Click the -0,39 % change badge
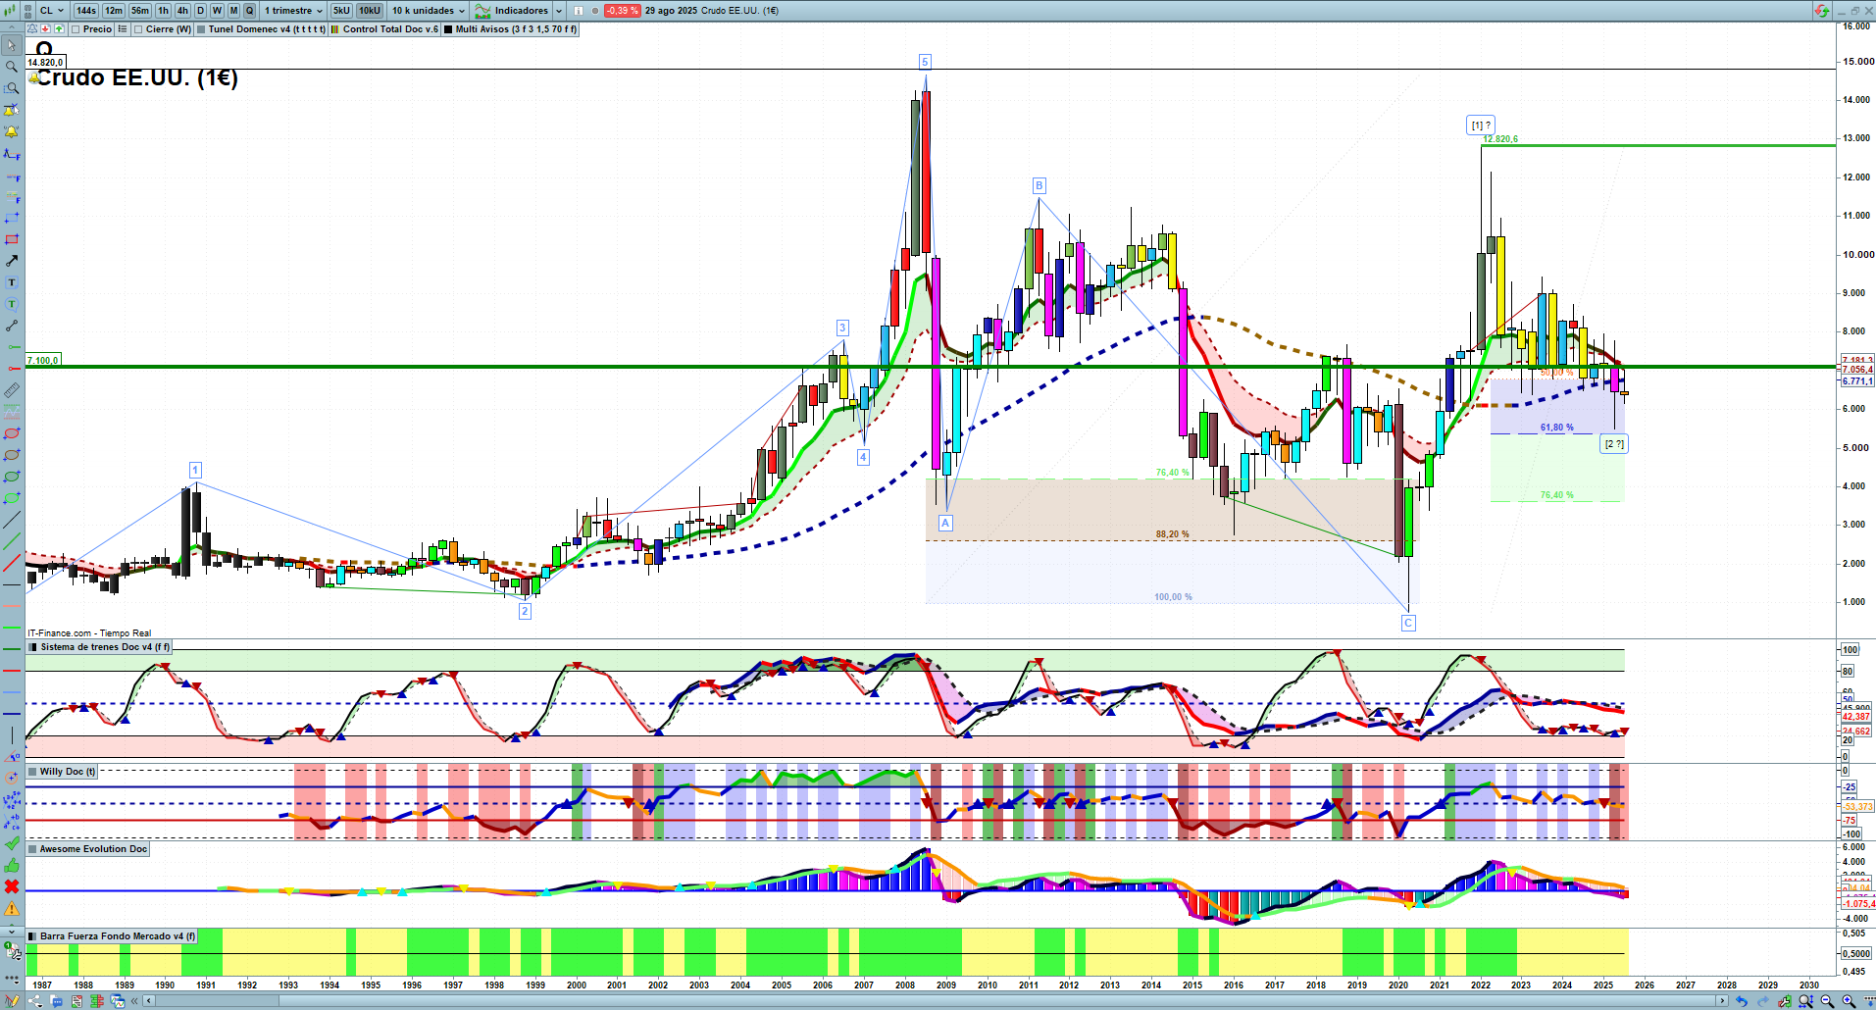Viewport: 1876px width, 1010px height. 622,11
